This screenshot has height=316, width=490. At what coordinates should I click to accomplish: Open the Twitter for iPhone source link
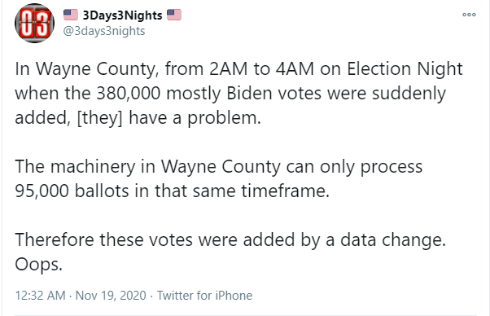204,296
